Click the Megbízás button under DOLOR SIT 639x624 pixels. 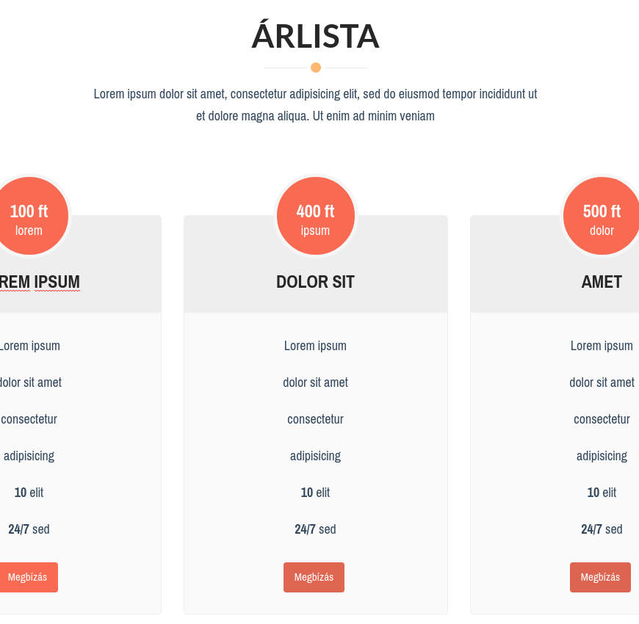314,577
